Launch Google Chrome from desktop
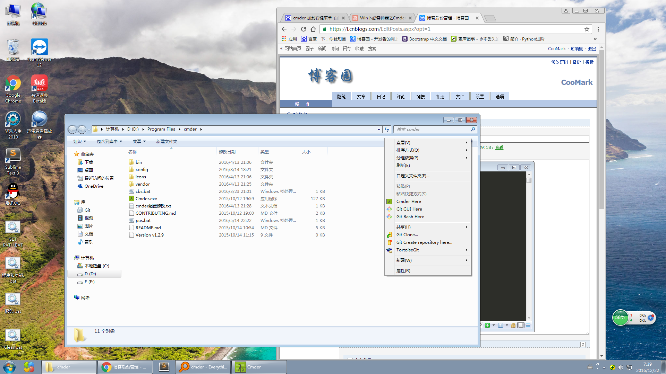 [13, 89]
